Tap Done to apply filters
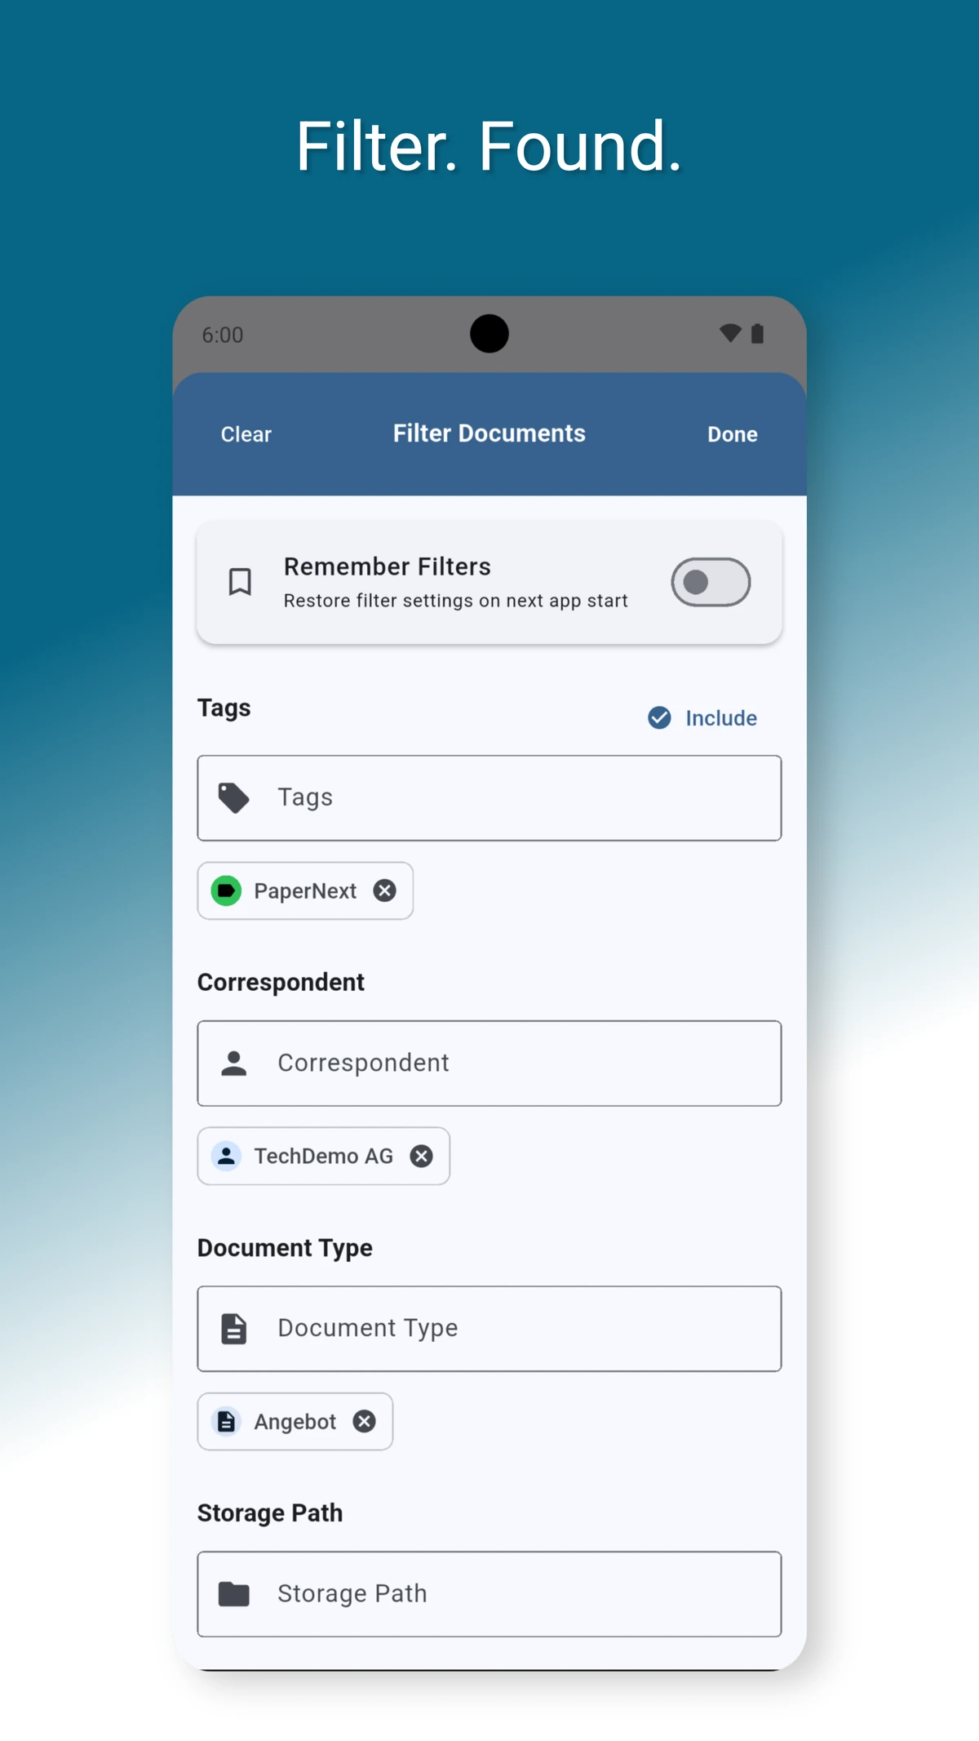 click(732, 434)
